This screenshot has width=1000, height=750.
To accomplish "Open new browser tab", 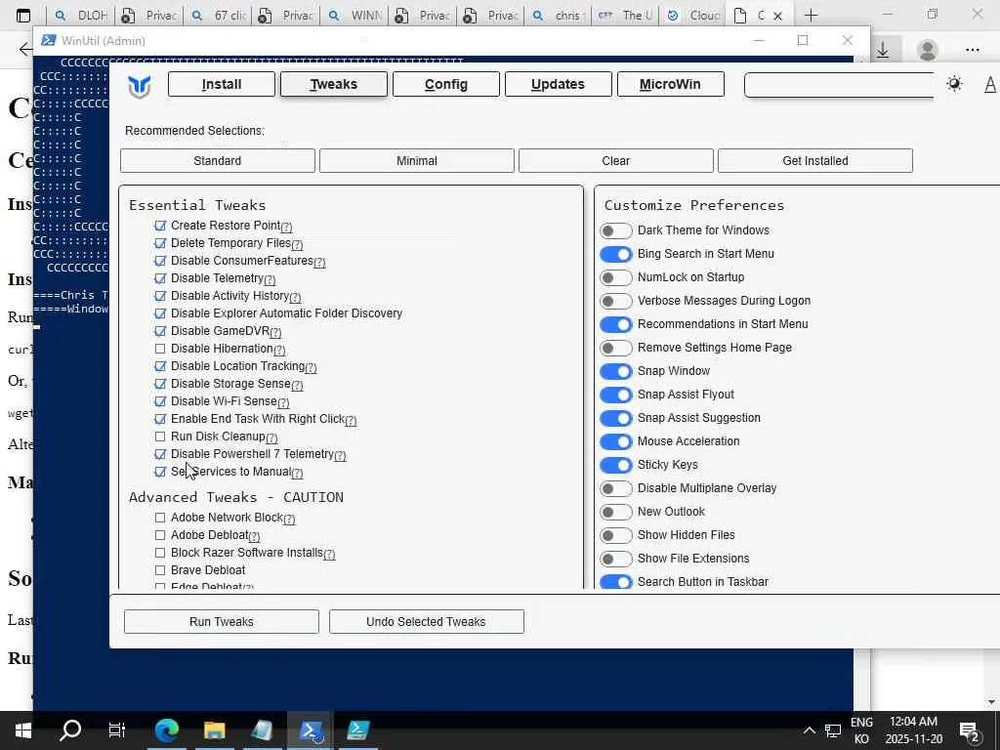I will [811, 15].
